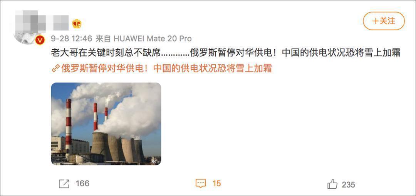This screenshot has height=196, width=416.
Task: Click the like count 235
Action: tap(348, 184)
